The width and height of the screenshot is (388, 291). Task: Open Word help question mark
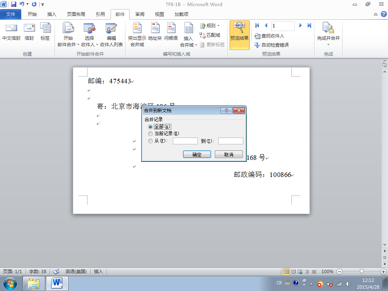point(383,14)
